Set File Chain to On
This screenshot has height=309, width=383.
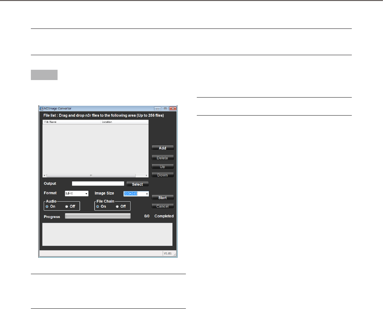click(x=98, y=207)
